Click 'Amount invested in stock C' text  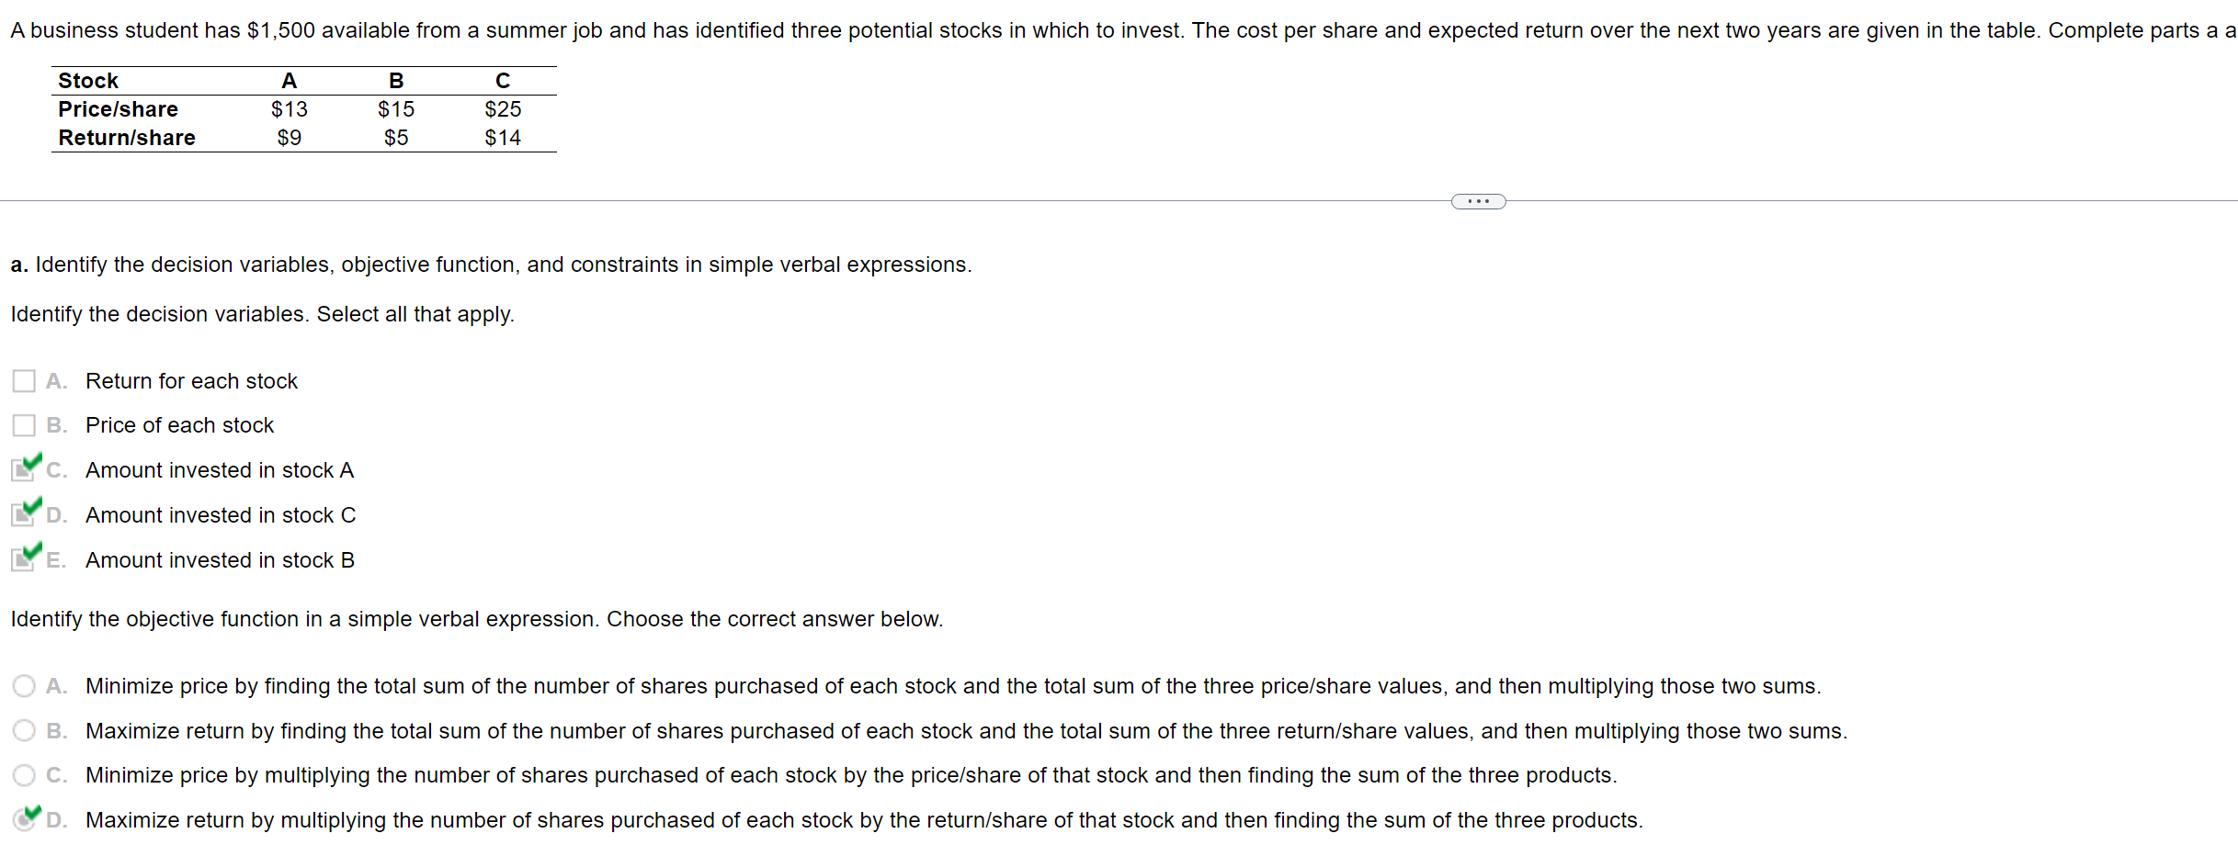[x=221, y=515]
